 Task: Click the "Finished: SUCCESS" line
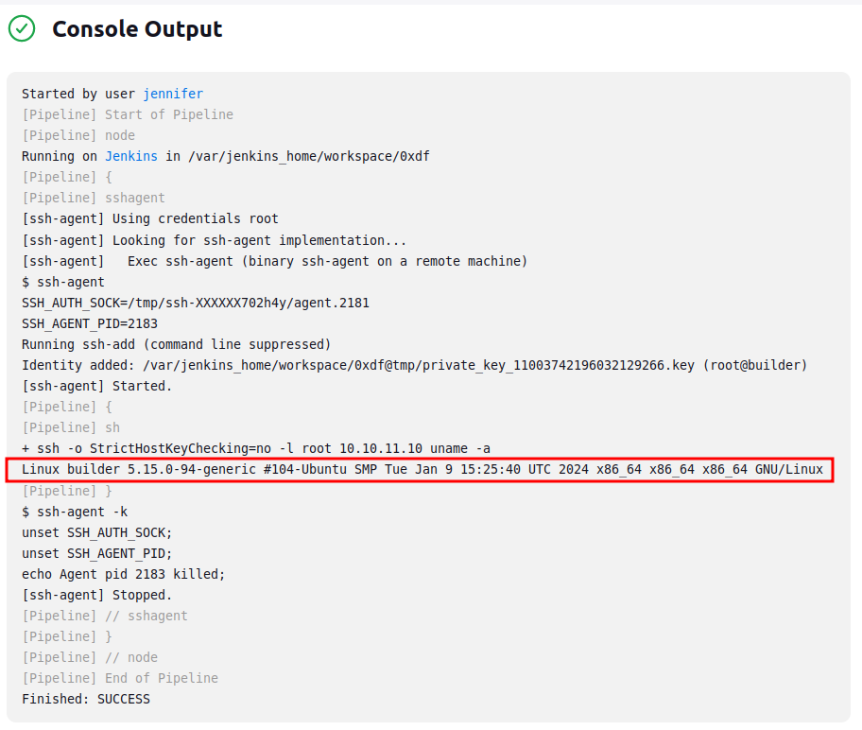tap(86, 699)
